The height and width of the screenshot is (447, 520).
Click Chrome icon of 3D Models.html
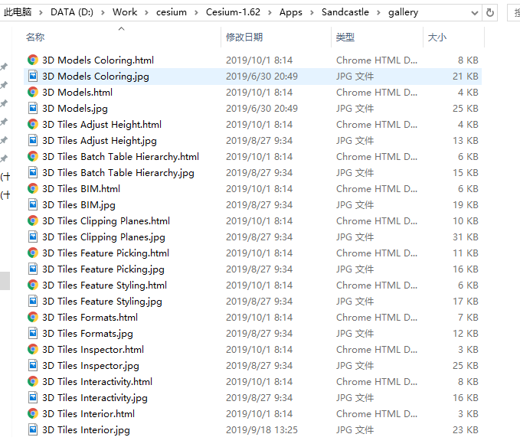[32, 92]
